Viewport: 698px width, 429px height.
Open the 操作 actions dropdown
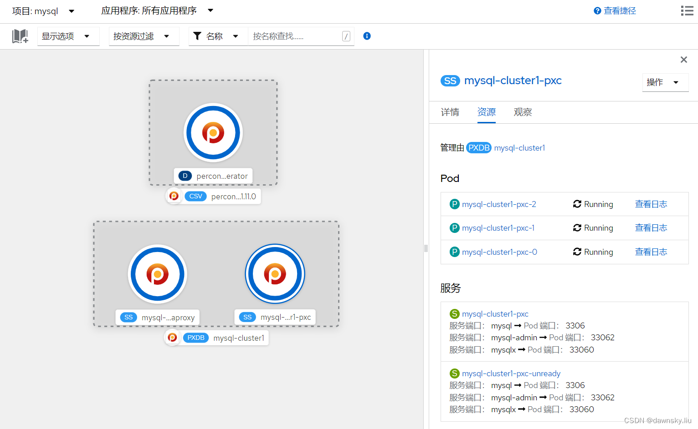665,82
